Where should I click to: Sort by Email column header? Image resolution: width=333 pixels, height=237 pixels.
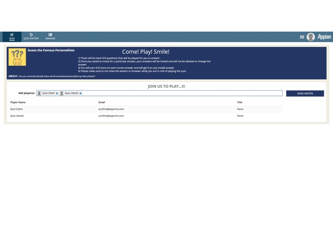[x=102, y=102]
